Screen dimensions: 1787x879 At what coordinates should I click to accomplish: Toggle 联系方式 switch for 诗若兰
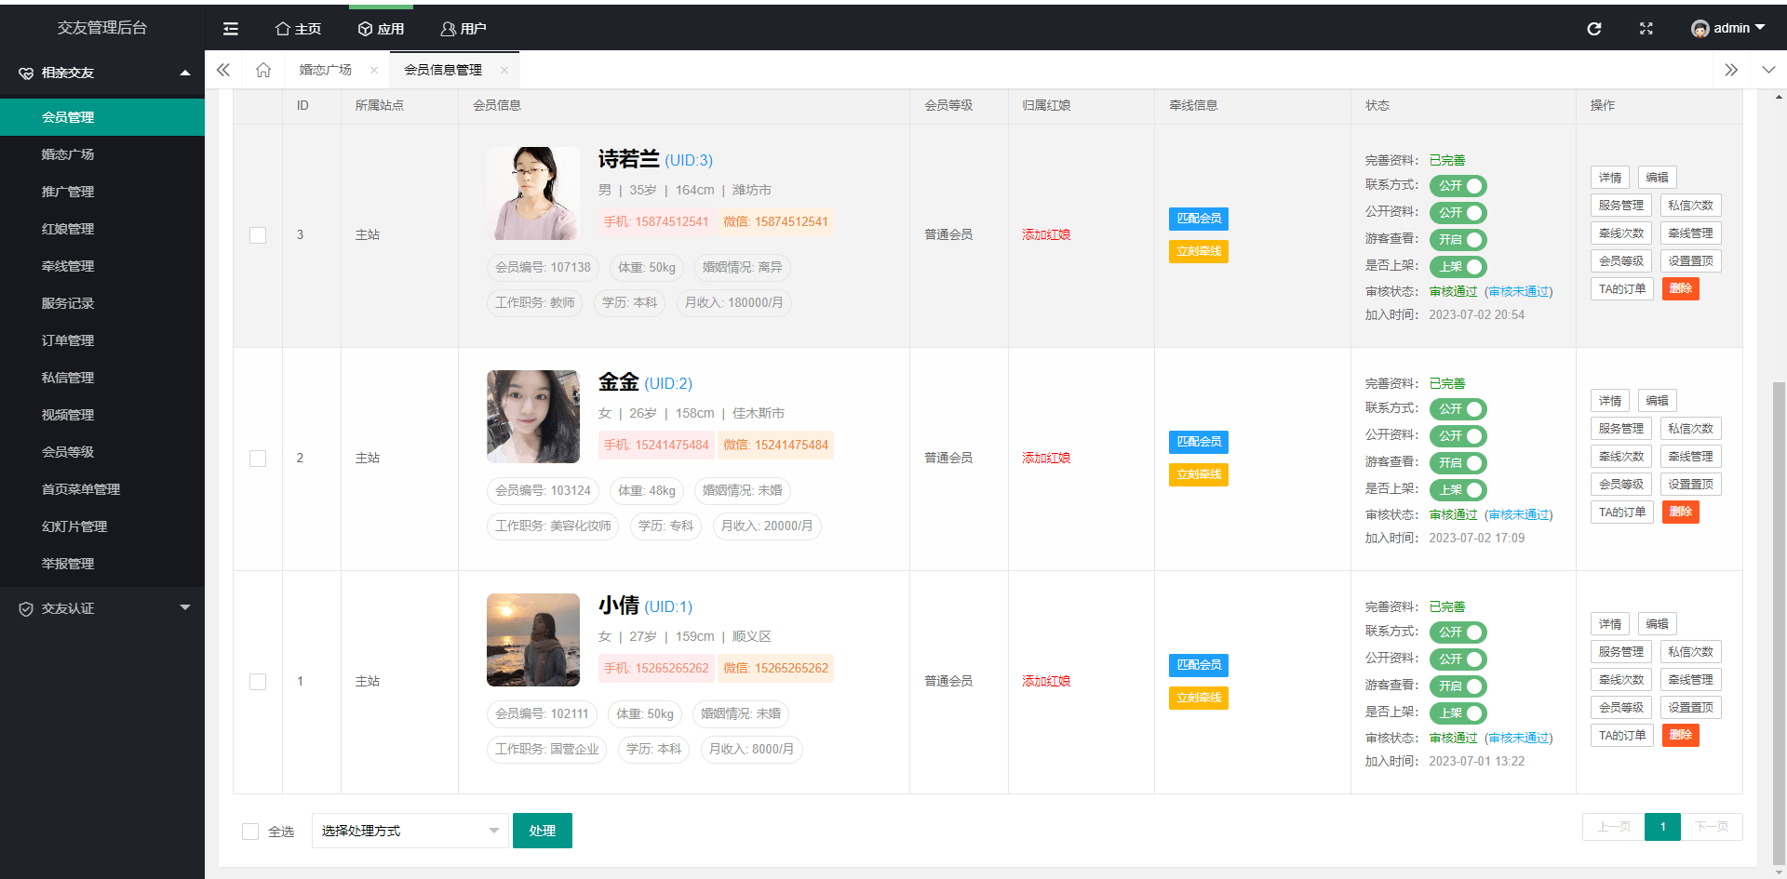click(x=1458, y=186)
